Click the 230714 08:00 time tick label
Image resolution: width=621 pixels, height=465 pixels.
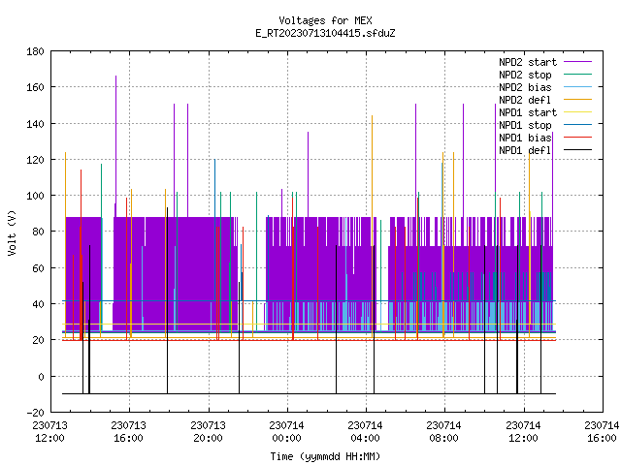click(444, 432)
